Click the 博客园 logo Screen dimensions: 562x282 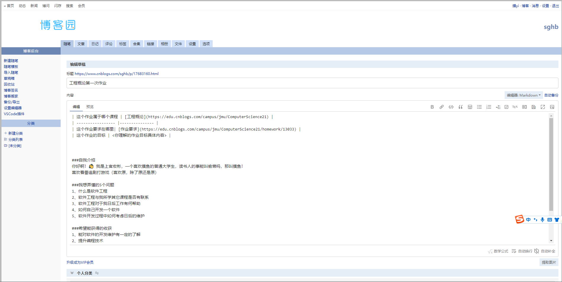click(x=58, y=25)
